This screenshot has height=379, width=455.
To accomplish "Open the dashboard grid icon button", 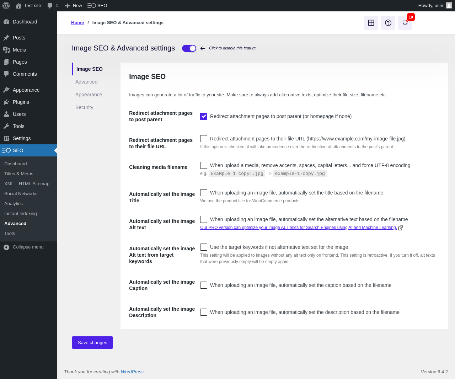I will click(x=371, y=23).
